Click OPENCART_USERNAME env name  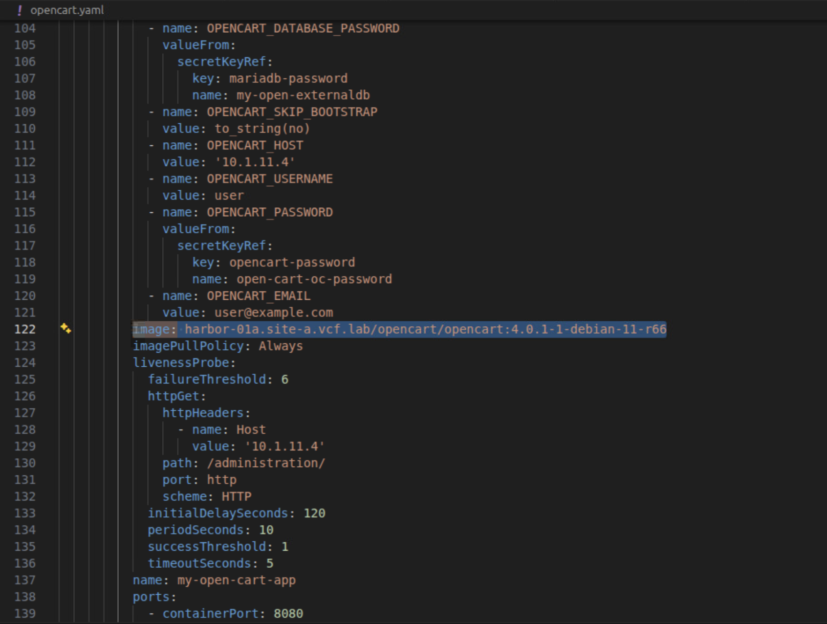(270, 178)
